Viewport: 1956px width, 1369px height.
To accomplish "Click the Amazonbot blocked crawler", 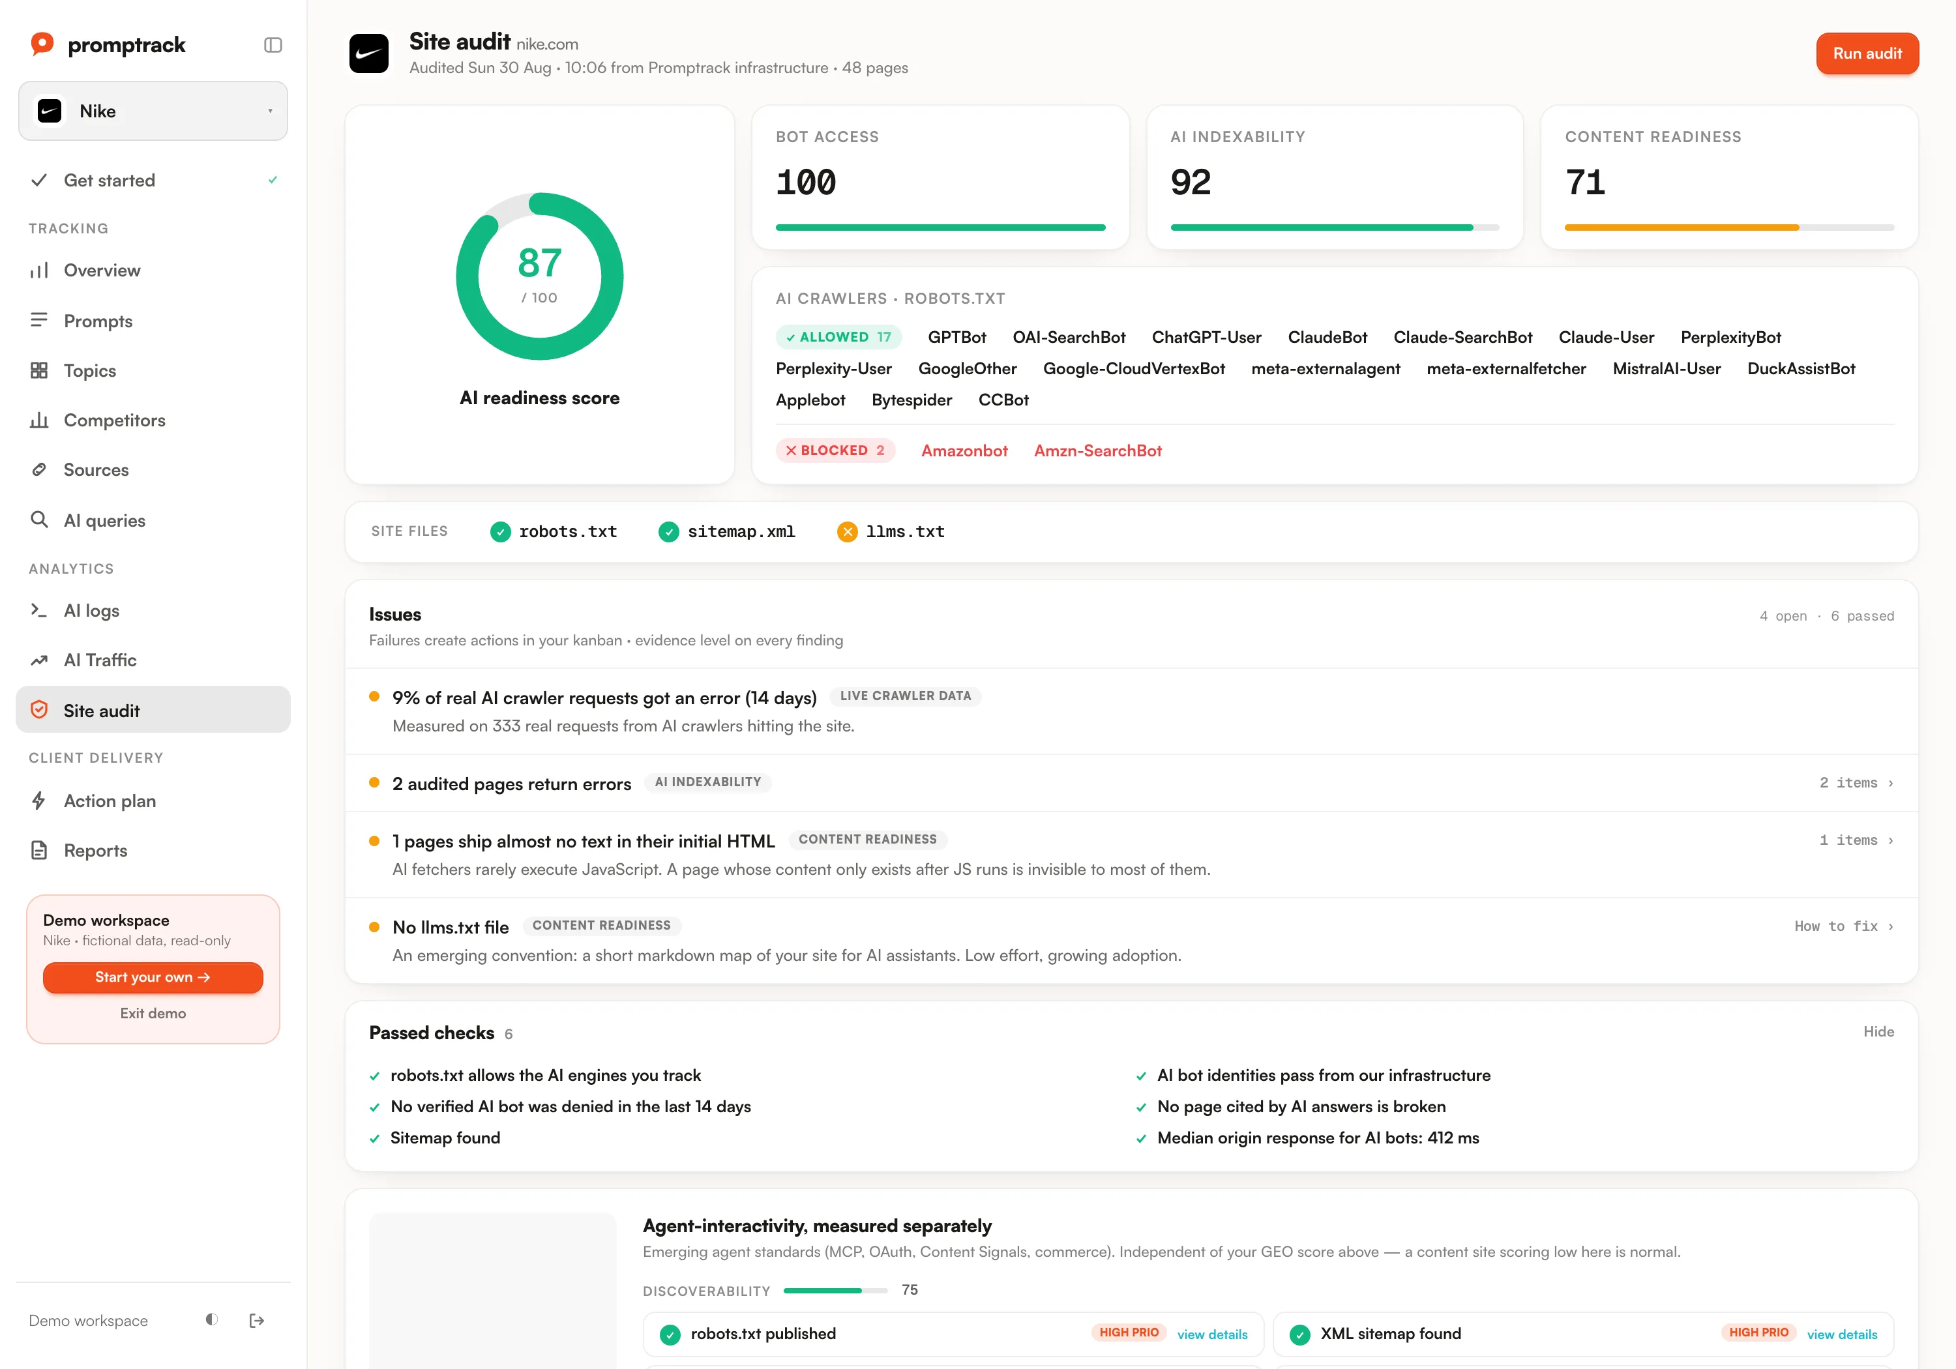I will (x=964, y=450).
